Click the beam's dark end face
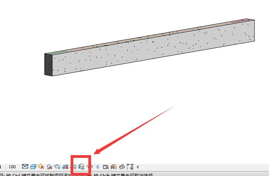Viewport: 269px width, 176px height. tap(48, 64)
